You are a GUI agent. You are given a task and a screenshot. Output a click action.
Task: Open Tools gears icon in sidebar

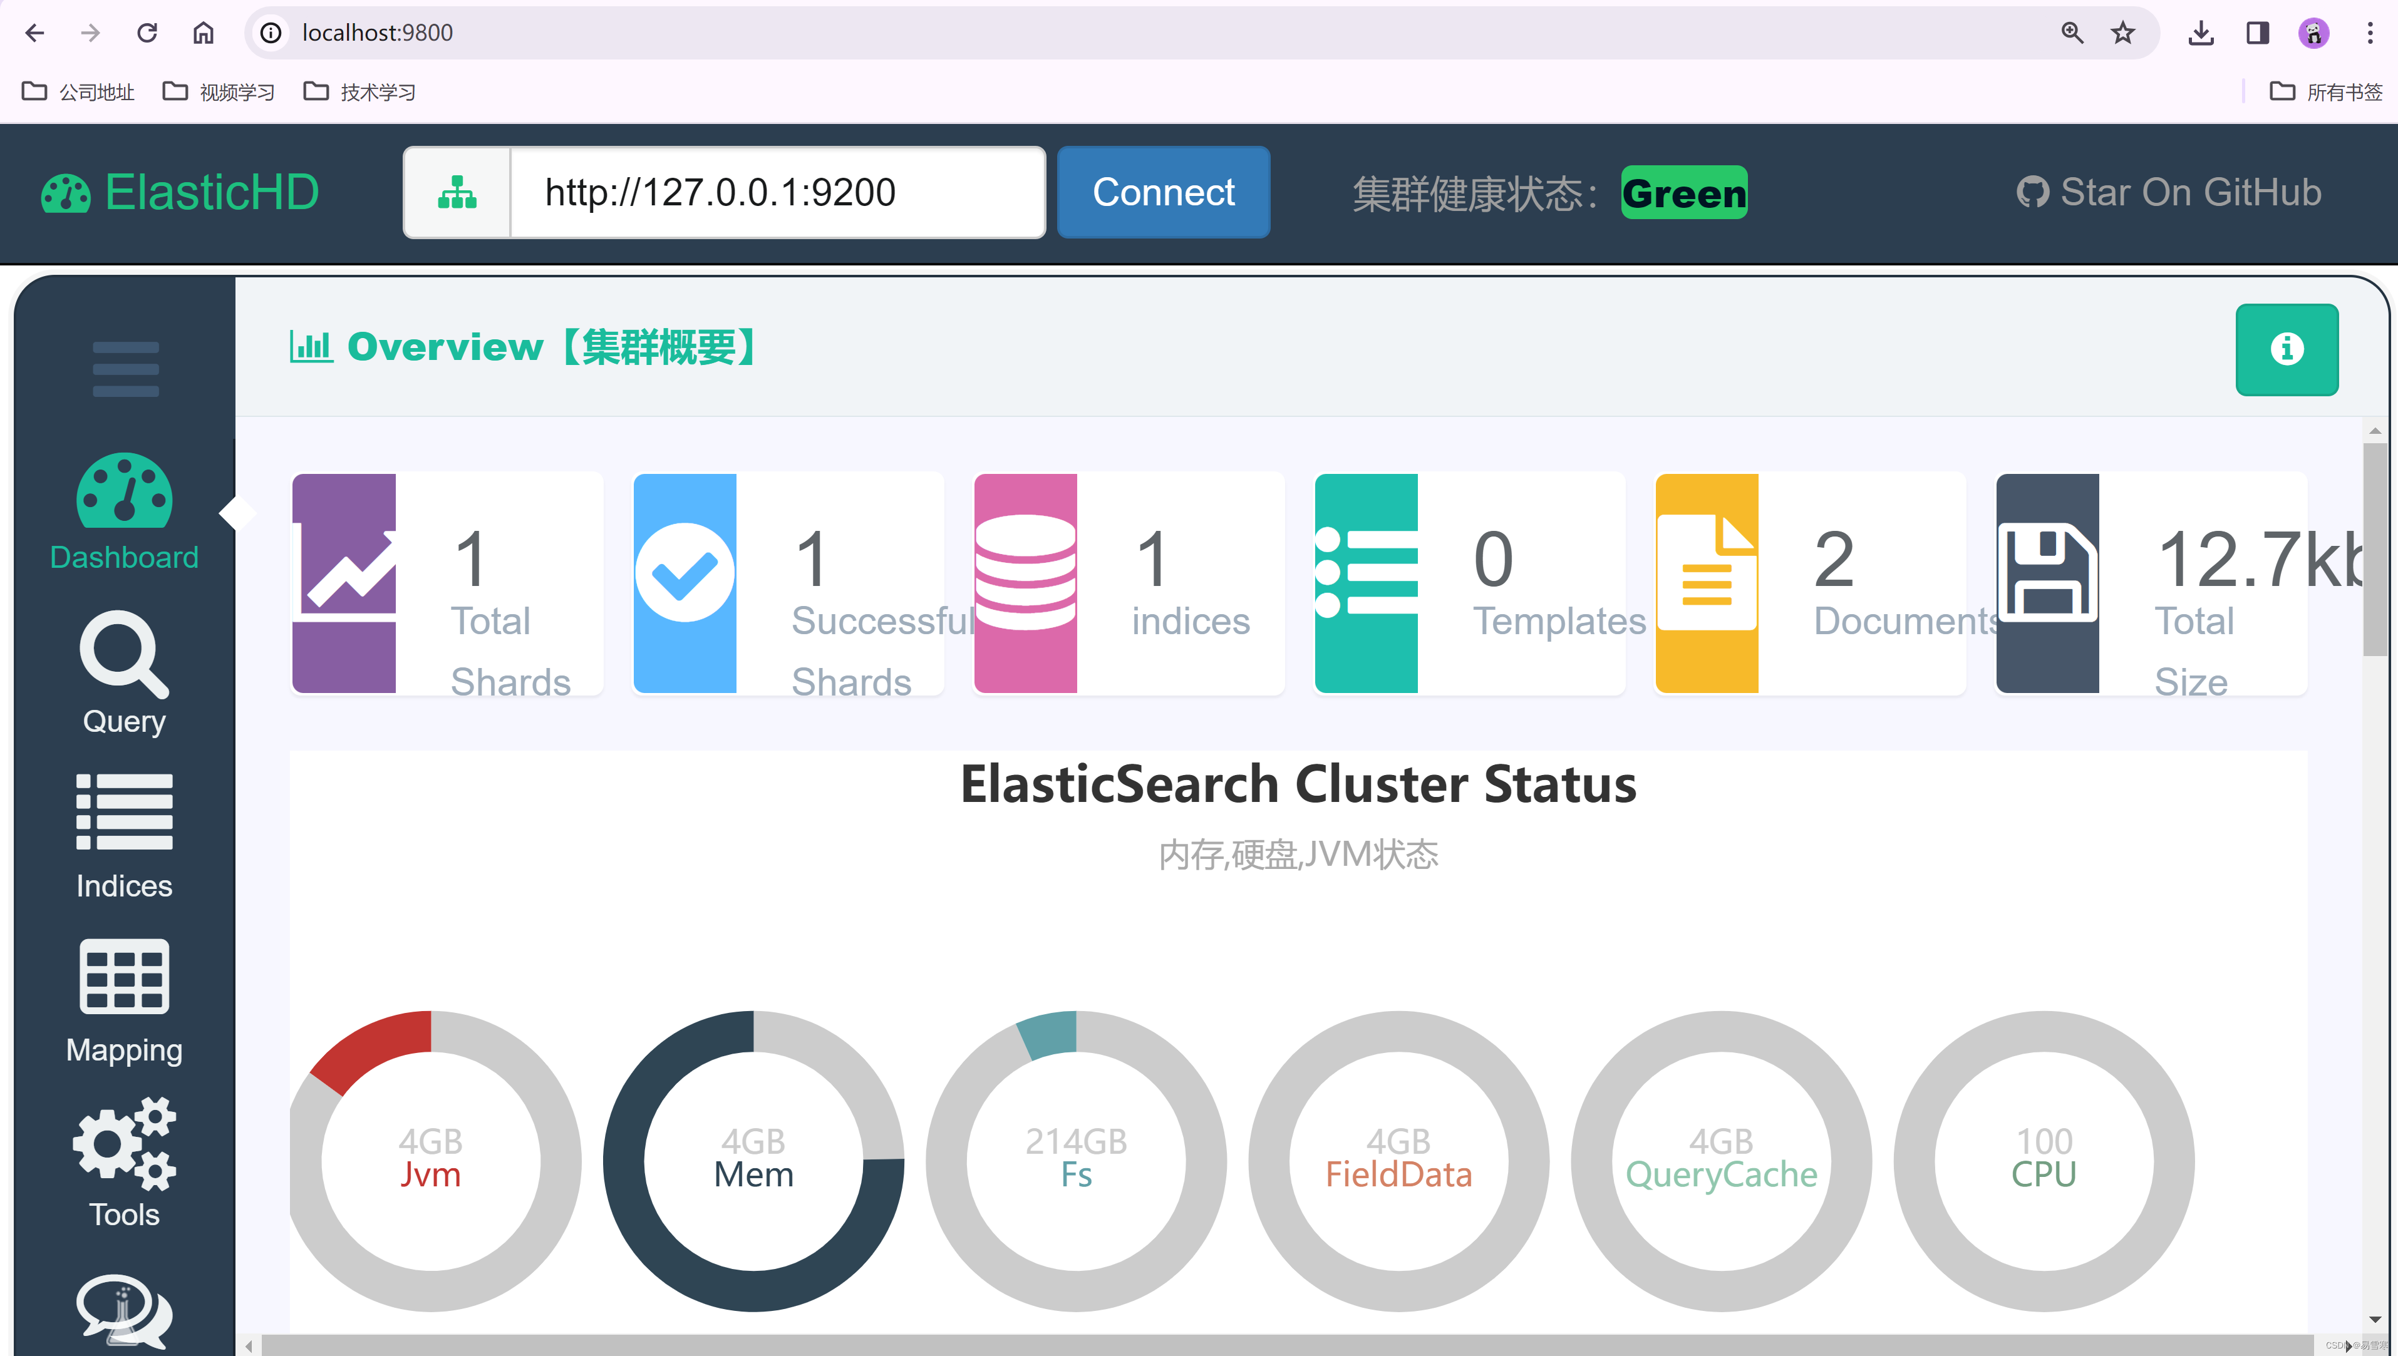[124, 1144]
